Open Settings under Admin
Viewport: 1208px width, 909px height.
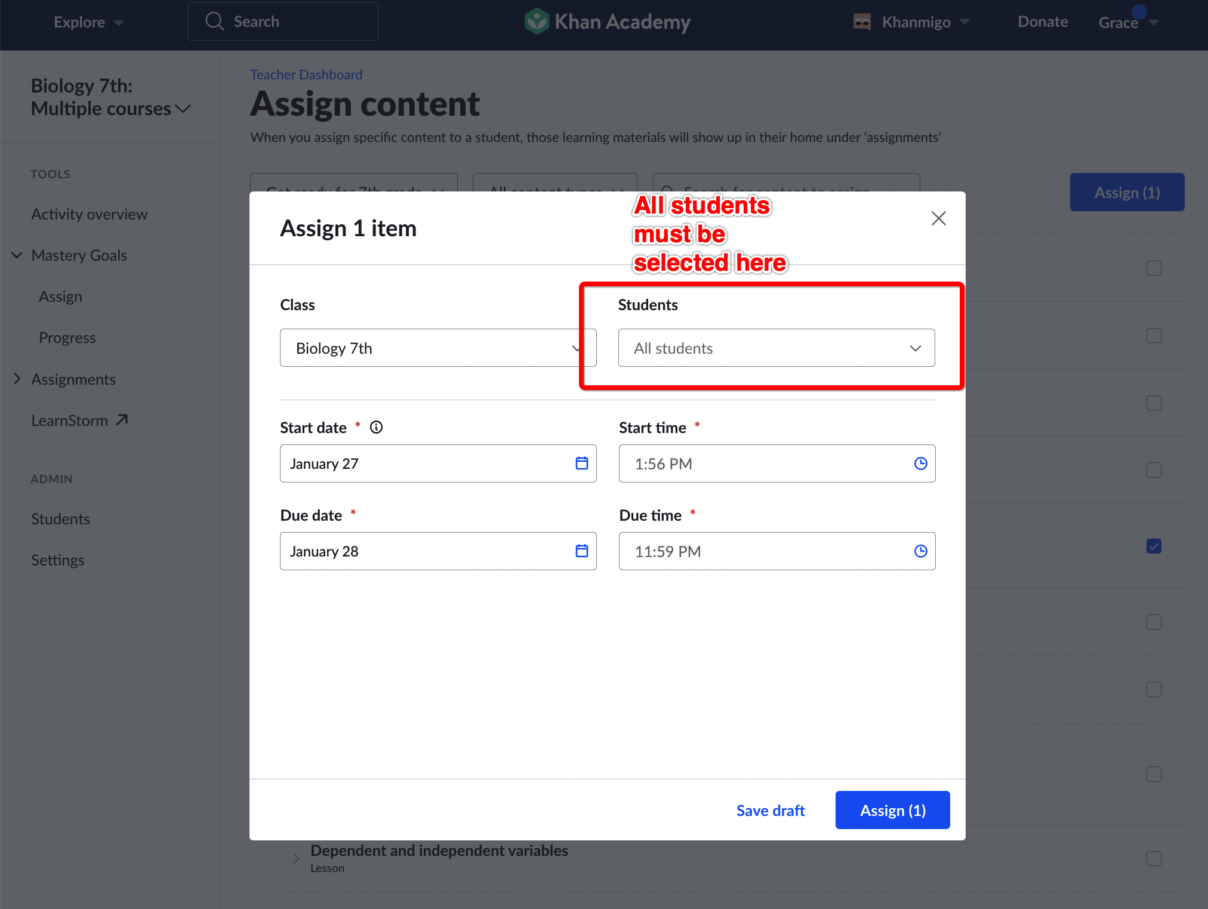57,560
